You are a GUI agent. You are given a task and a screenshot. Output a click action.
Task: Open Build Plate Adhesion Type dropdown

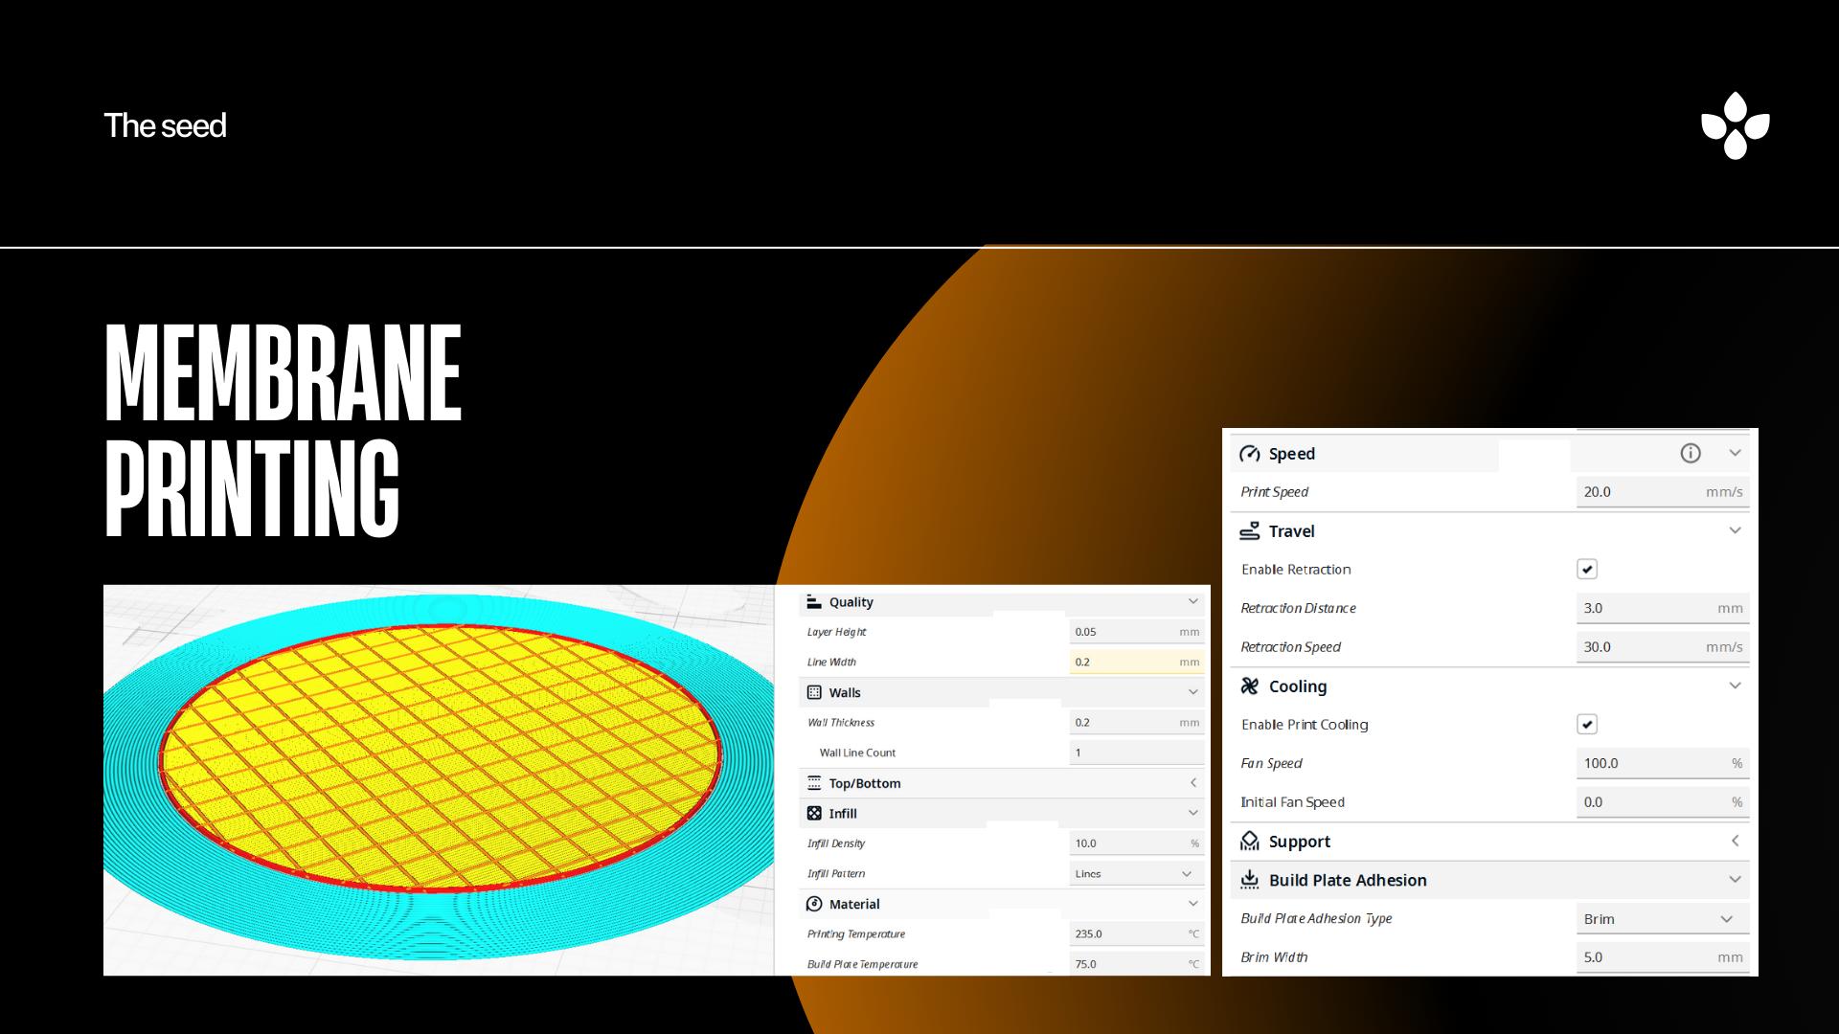1662,919
